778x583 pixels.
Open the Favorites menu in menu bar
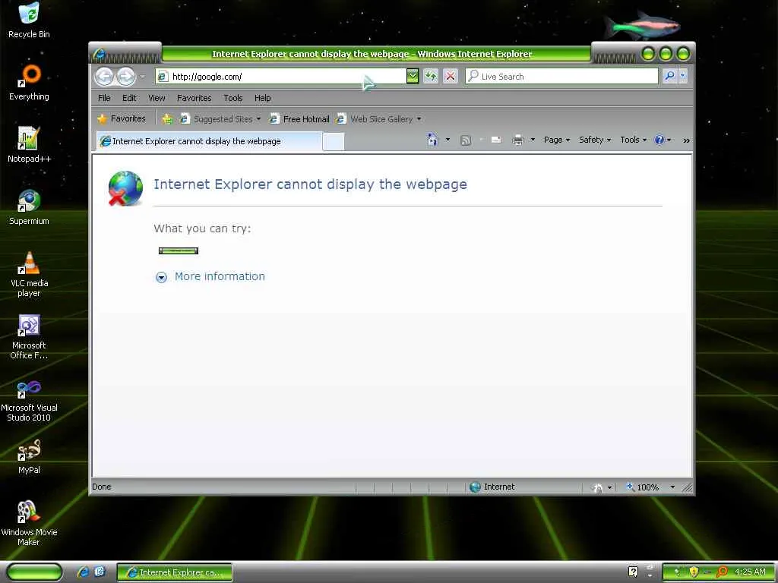[194, 98]
